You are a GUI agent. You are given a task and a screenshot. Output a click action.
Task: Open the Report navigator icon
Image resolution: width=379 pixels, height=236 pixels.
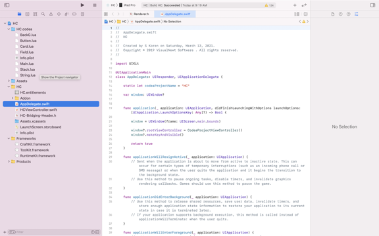[82, 14]
